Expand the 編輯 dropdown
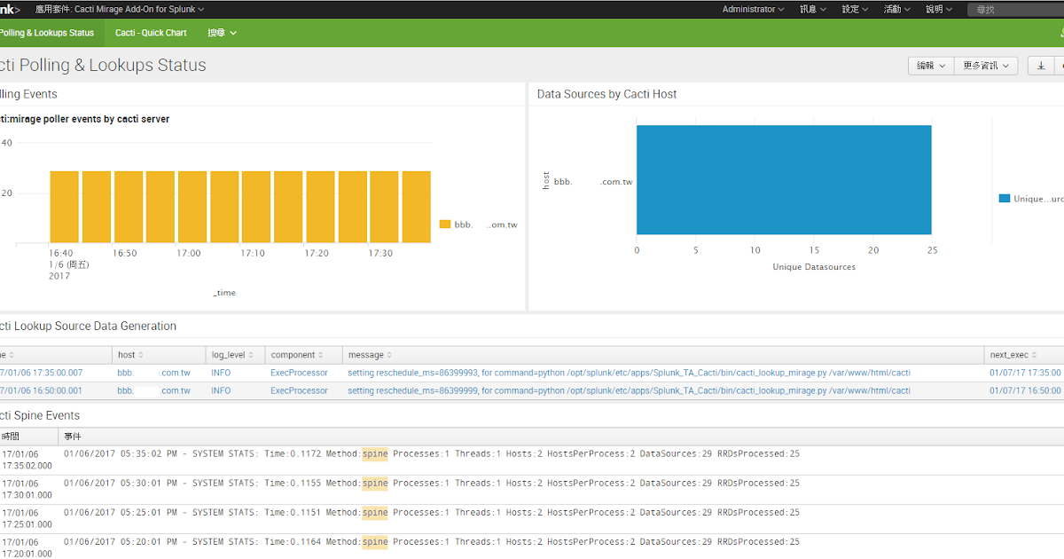 click(x=928, y=65)
